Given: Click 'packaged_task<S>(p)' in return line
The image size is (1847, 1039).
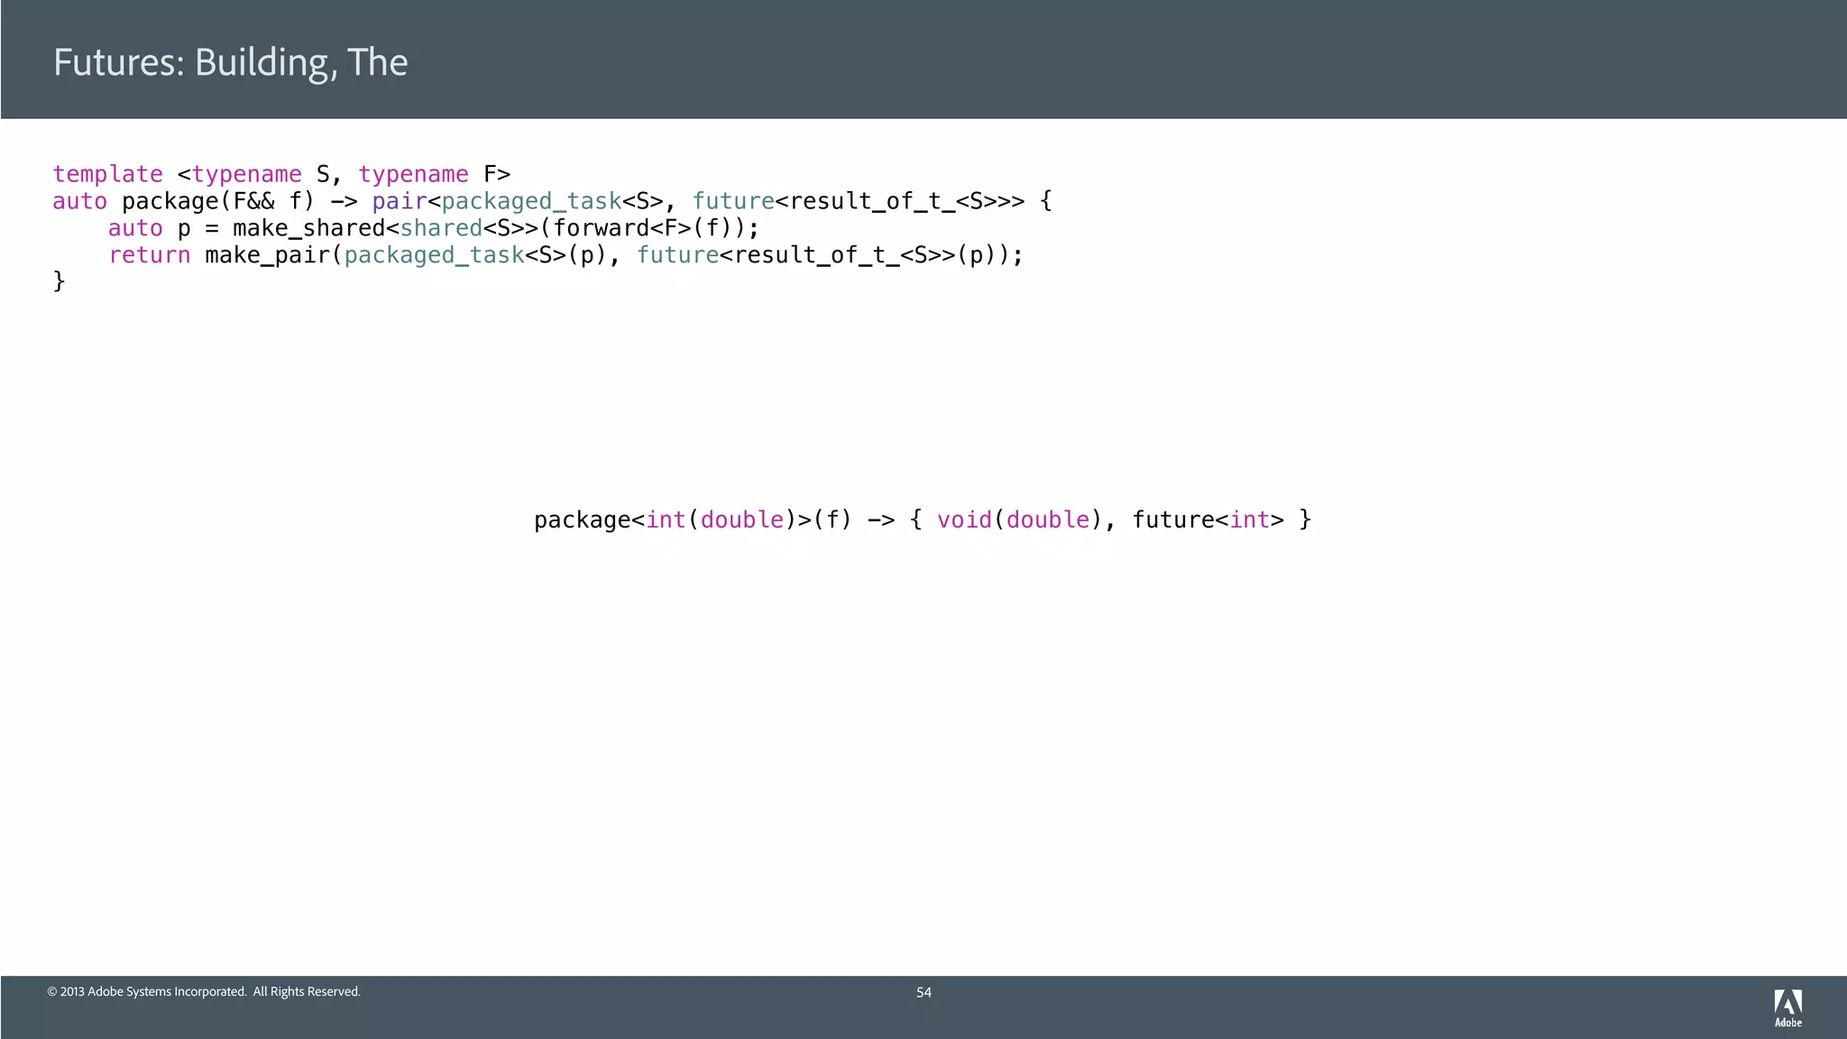Looking at the screenshot, I should (475, 255).
